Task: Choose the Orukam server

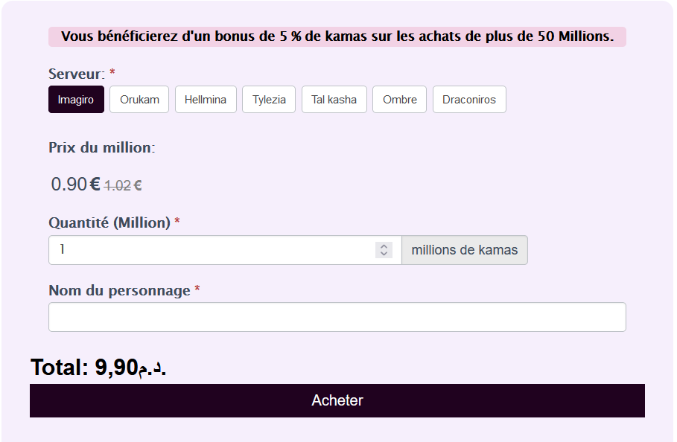Action: click(139, 99)
